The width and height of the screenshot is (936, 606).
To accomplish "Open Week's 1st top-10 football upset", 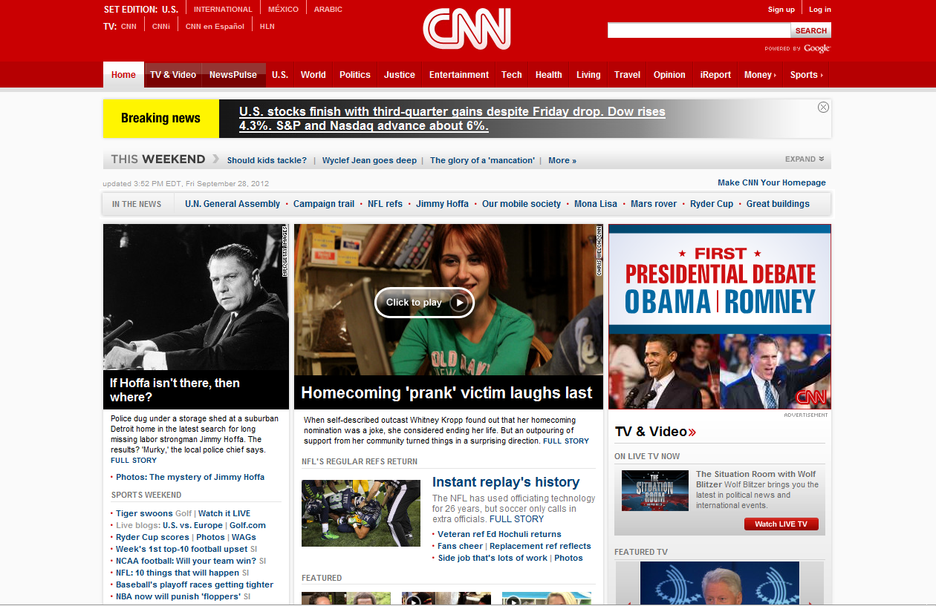I will tap(182, 549).
